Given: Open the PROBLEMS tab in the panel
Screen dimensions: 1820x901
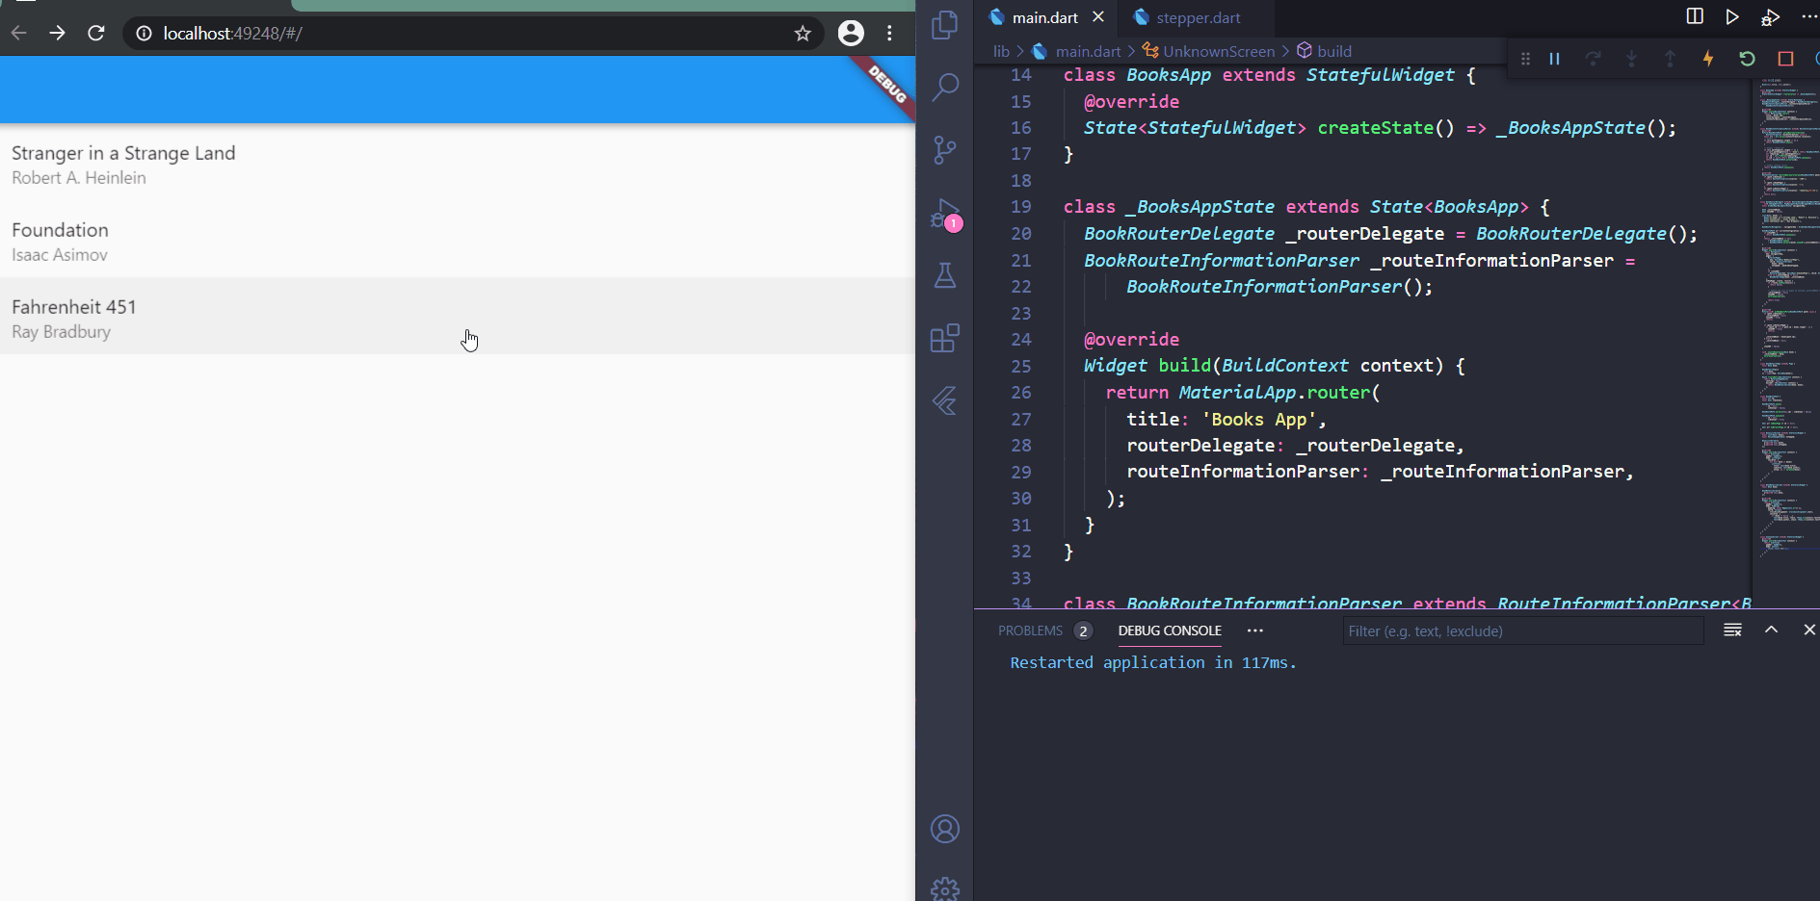Looking at the screenshot, I should (1031, 631).
